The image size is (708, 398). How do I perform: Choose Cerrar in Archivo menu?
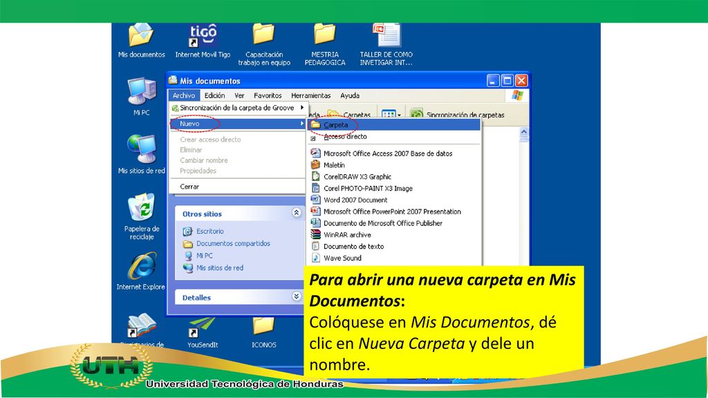238,187
